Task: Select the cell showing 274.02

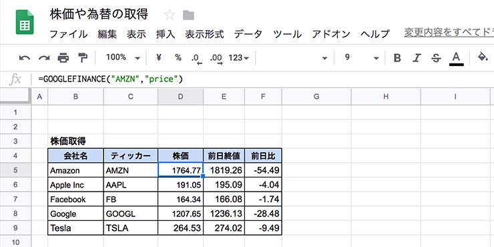Action: click(x=224, y=228)
